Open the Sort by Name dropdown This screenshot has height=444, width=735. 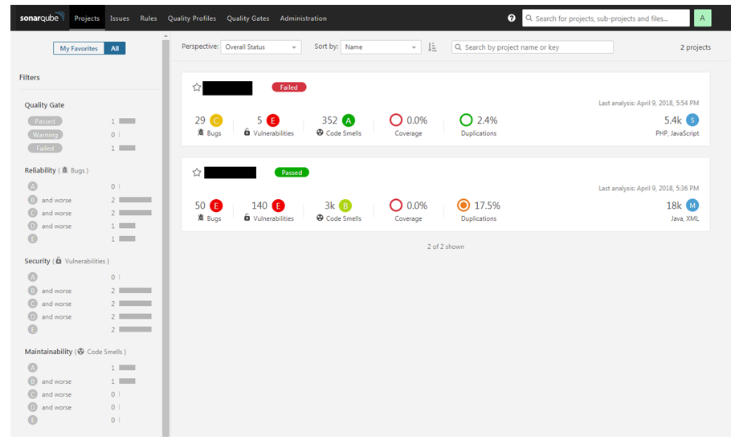click(x=381, y=47)
